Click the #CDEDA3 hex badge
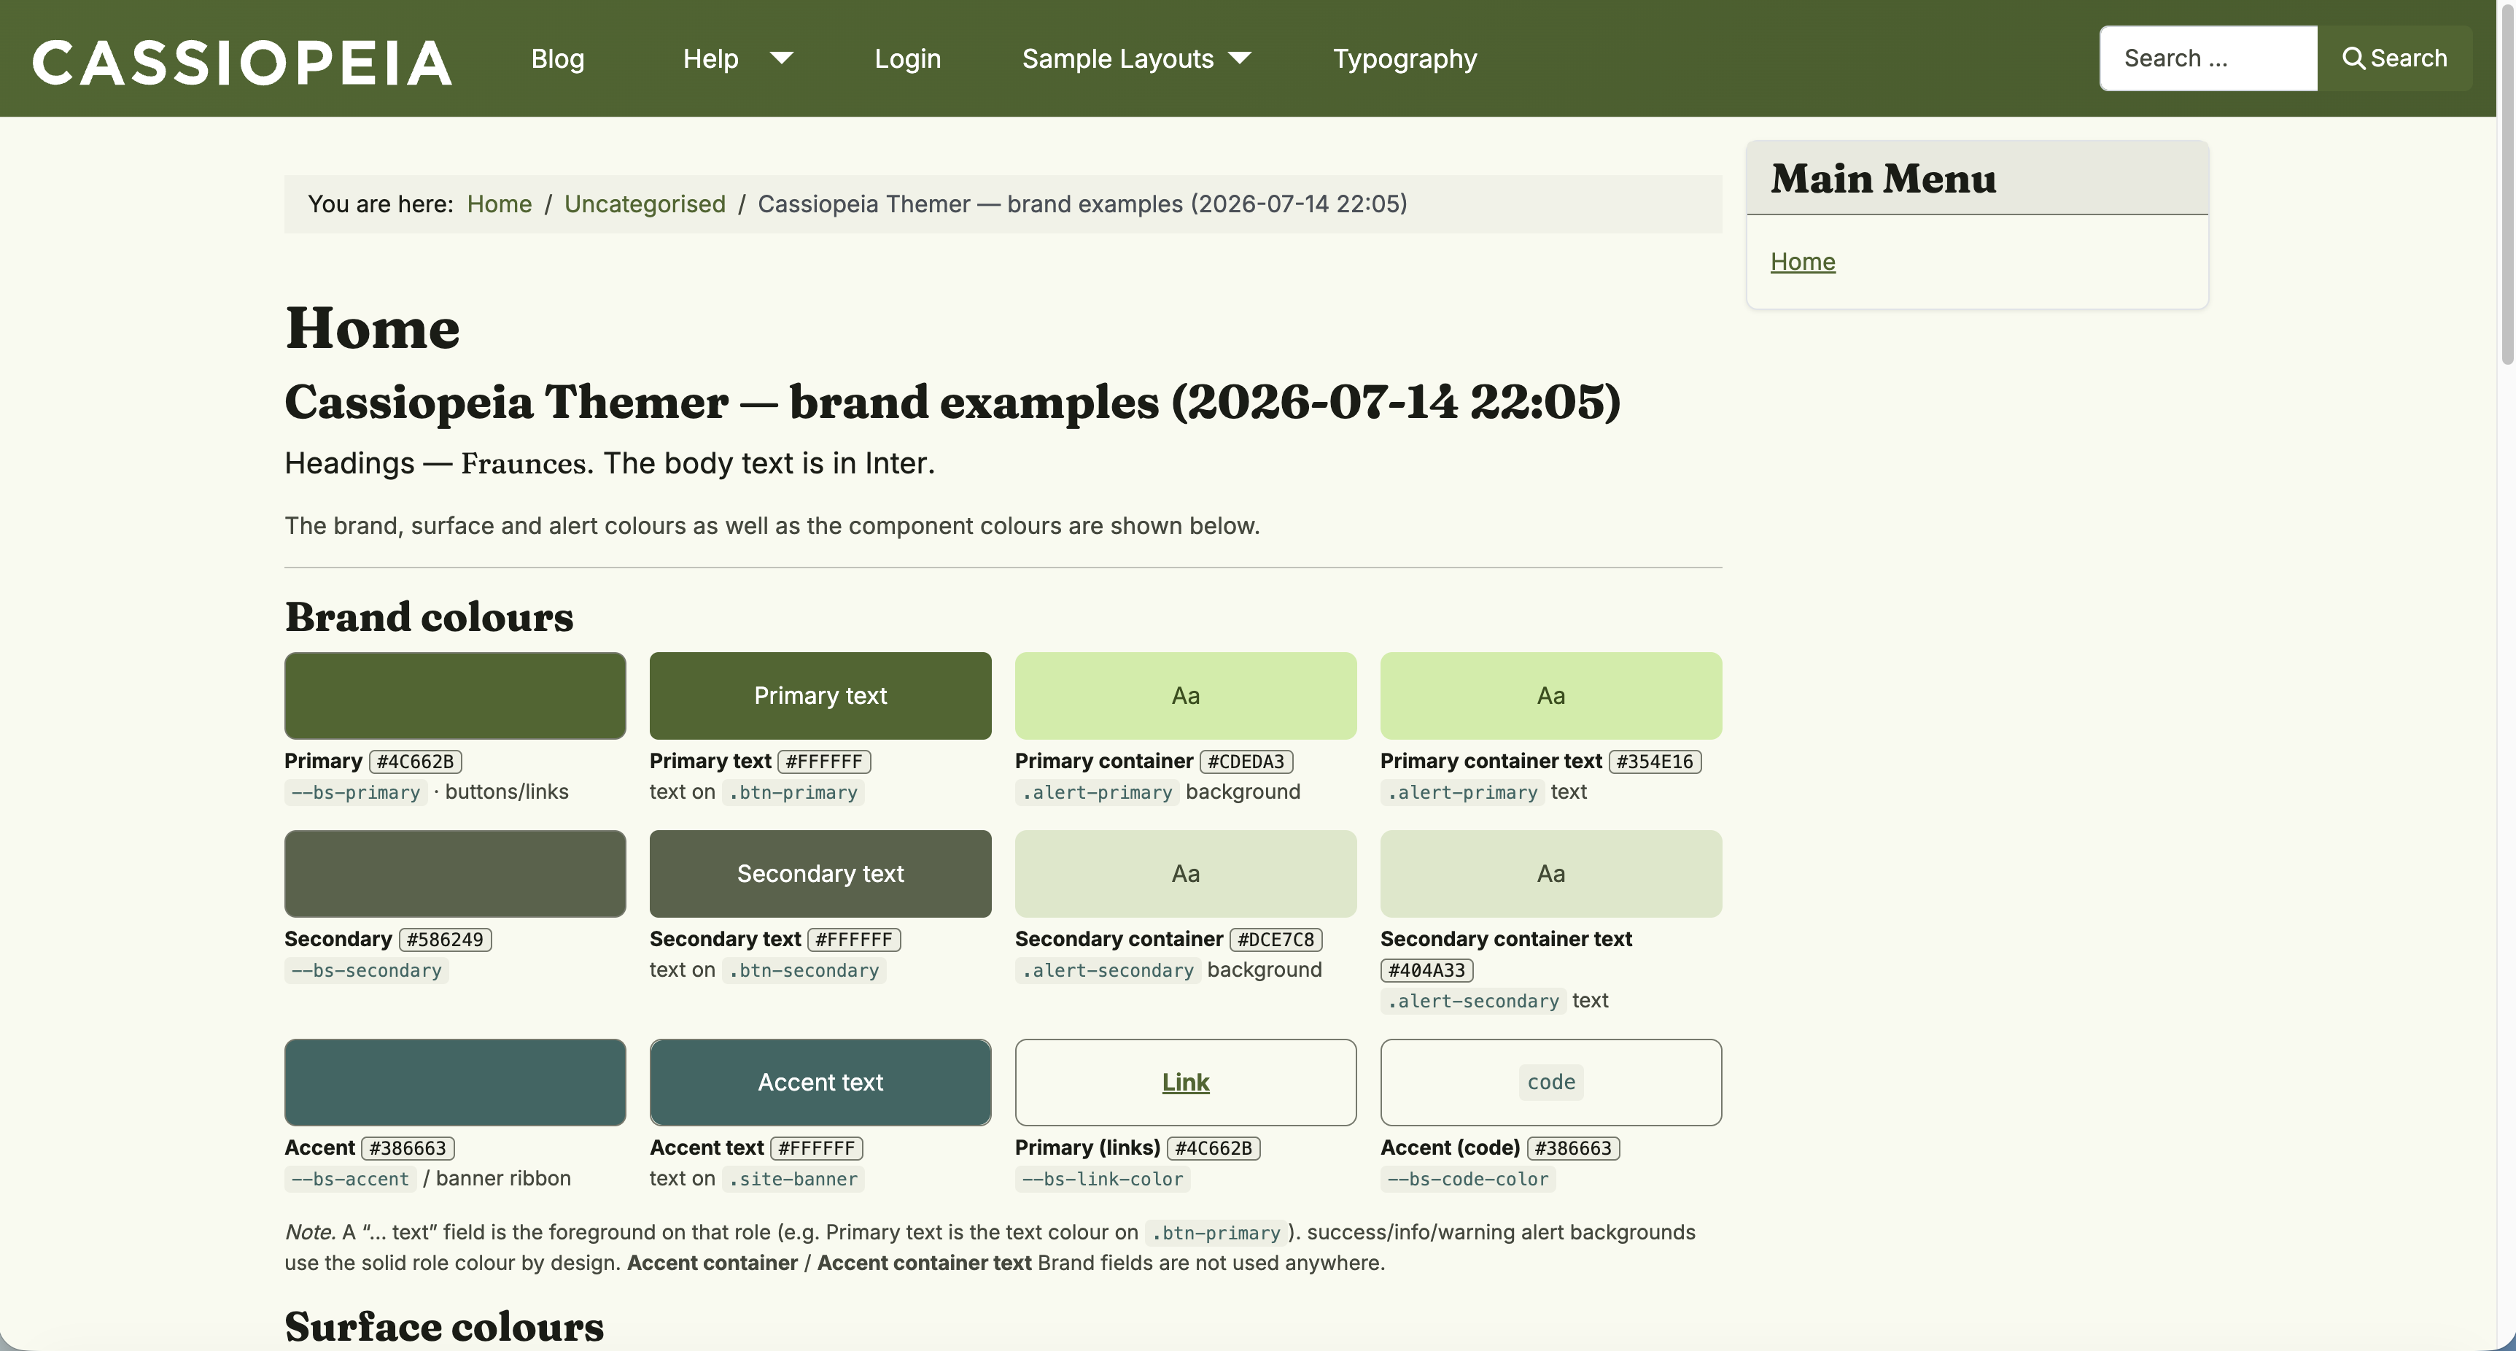The image size is (2516, 1351). click(x=1246, y=761)
